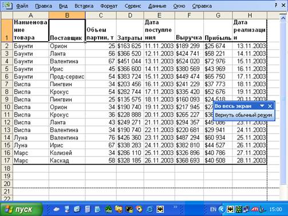Click the green PRO quick launch icon
The height and width of the screenshot is (216, 288).
click(x=109, y=210)
